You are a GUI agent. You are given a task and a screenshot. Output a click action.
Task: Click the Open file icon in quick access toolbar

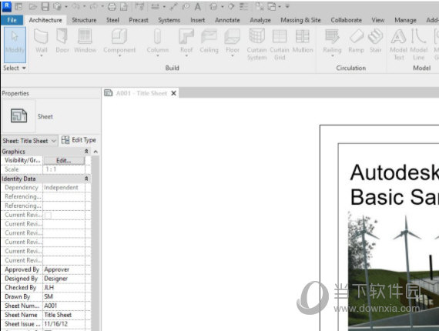(33, 6)
